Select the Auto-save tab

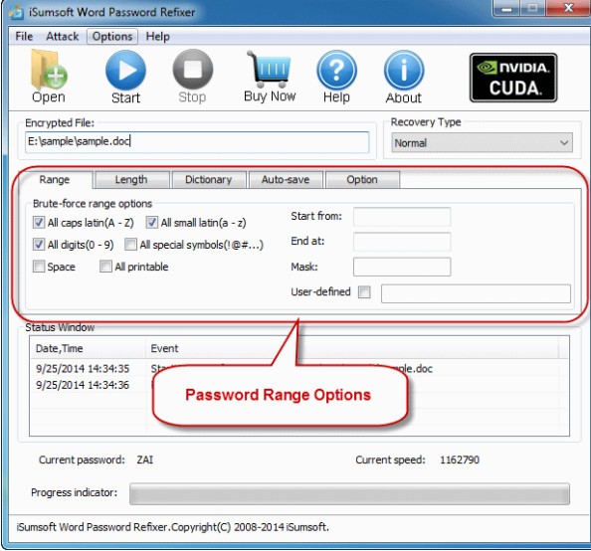pyautogui.click(x=286, y=180)
